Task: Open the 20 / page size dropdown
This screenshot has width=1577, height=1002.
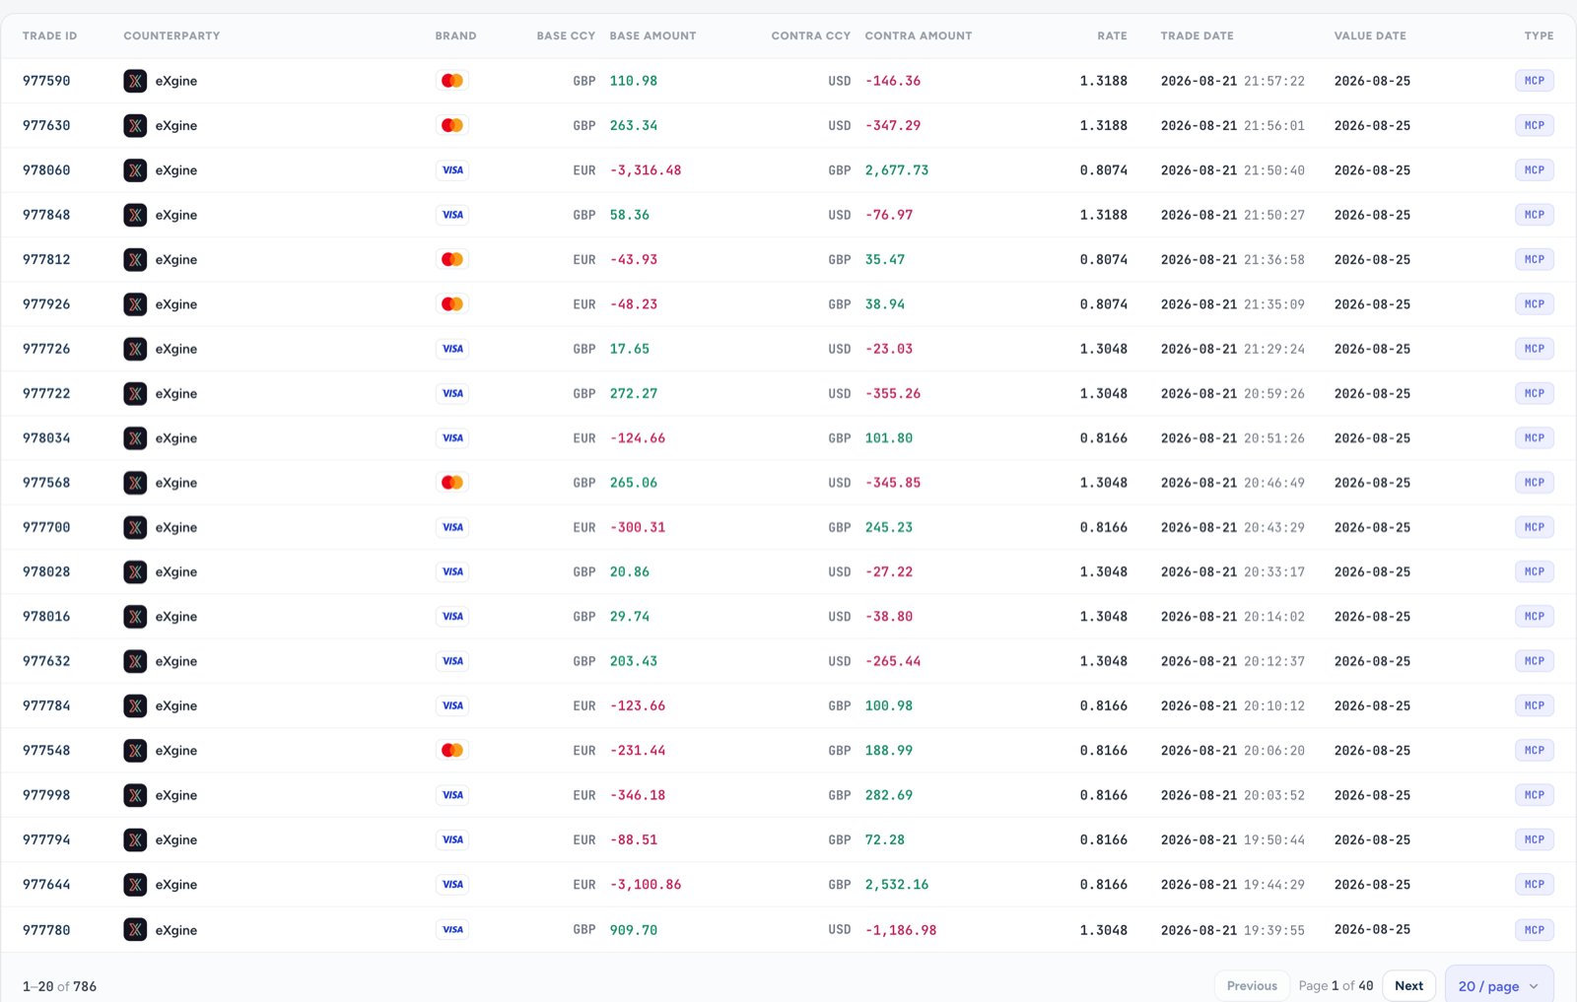Action: pos(1499,985)
